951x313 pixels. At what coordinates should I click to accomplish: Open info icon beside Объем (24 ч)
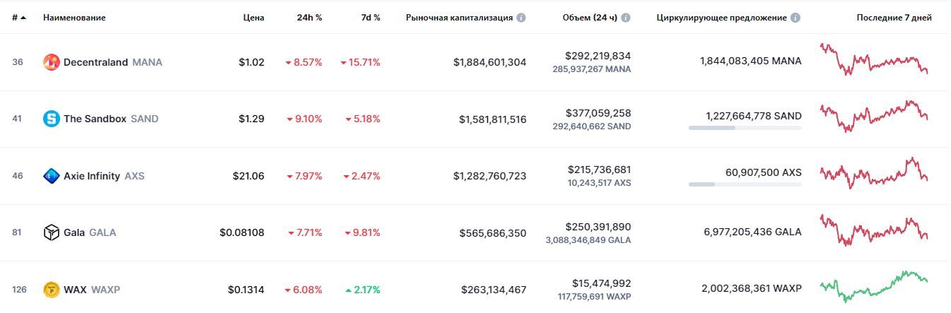[x=626, y=18]
